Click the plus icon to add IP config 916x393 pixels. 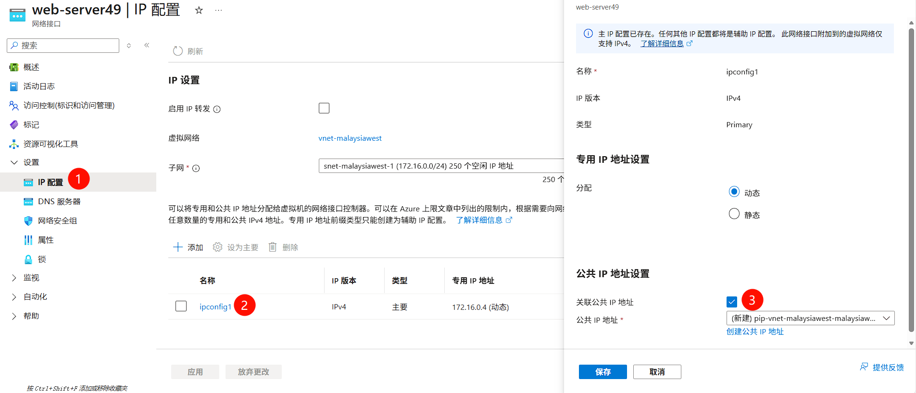178,247
